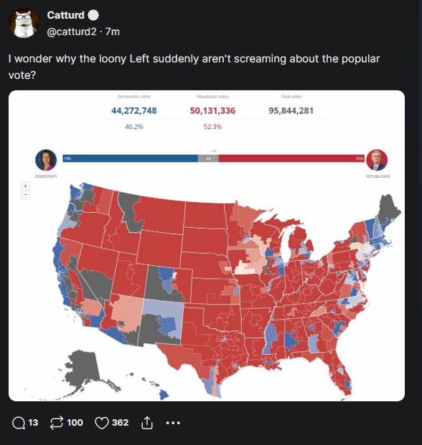Open the 7m post timestamp
The width and height of the screenshot is (422, 445).
113,32
